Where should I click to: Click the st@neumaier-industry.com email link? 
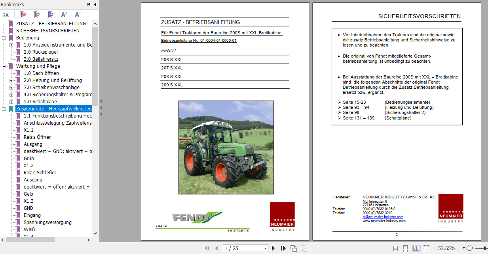[383, 217]
